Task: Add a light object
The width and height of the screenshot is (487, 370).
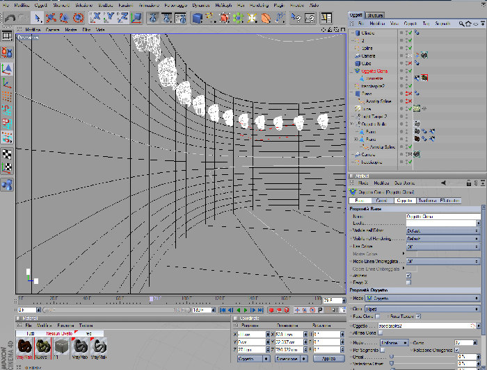Action: [252, 18]
